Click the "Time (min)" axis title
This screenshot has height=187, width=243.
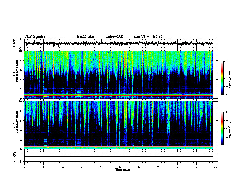pos(123,170)
